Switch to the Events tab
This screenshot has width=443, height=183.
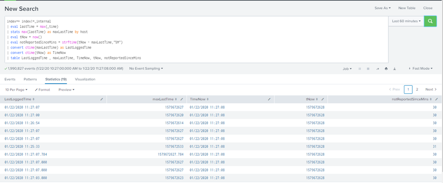point(10,80)
